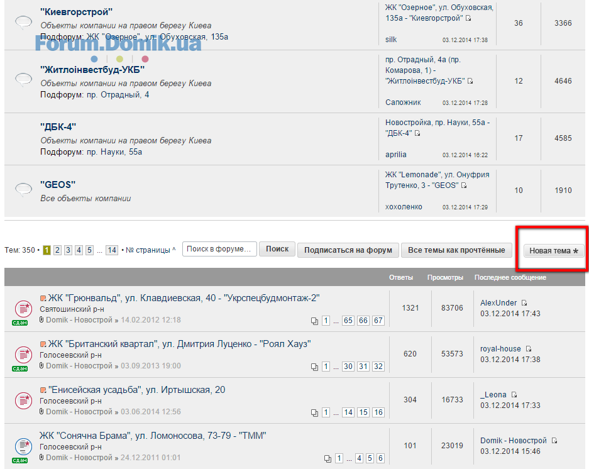The image size is (589, 469).
Task: Go to page 65 of ЖК Грюнвальд topic
Action: coord(348,321)
